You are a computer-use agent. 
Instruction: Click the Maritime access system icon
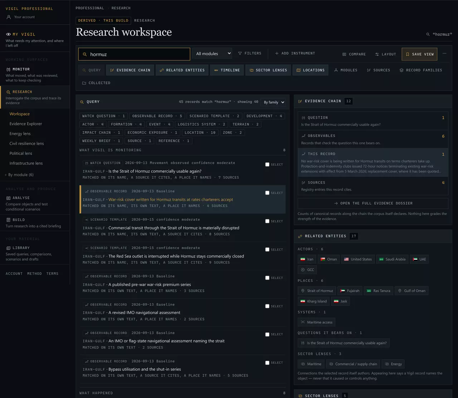pos(303,322)
